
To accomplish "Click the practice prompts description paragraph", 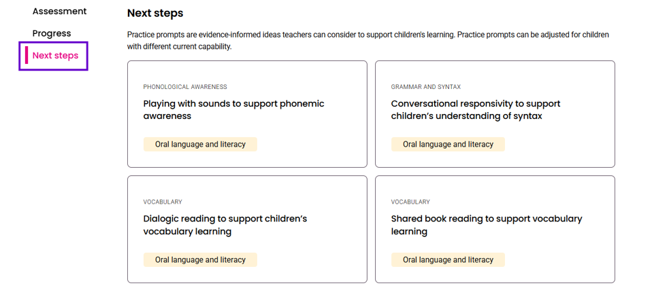I will tap(368, 40).
